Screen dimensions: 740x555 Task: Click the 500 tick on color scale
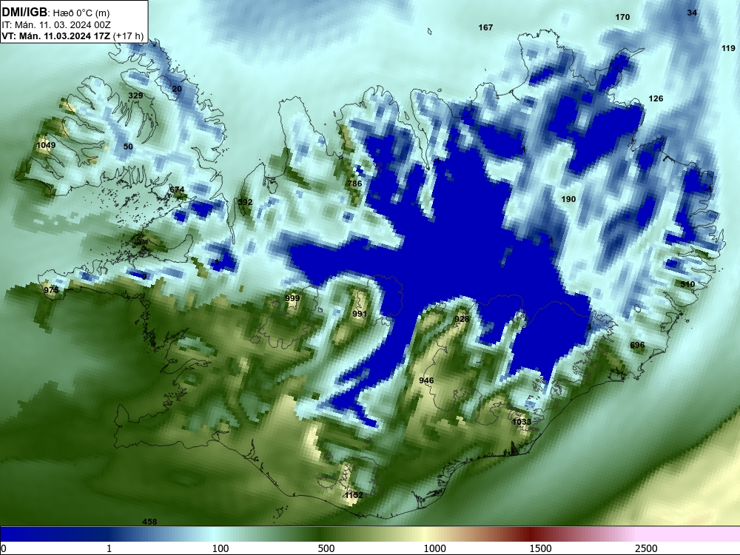(326, 548)
